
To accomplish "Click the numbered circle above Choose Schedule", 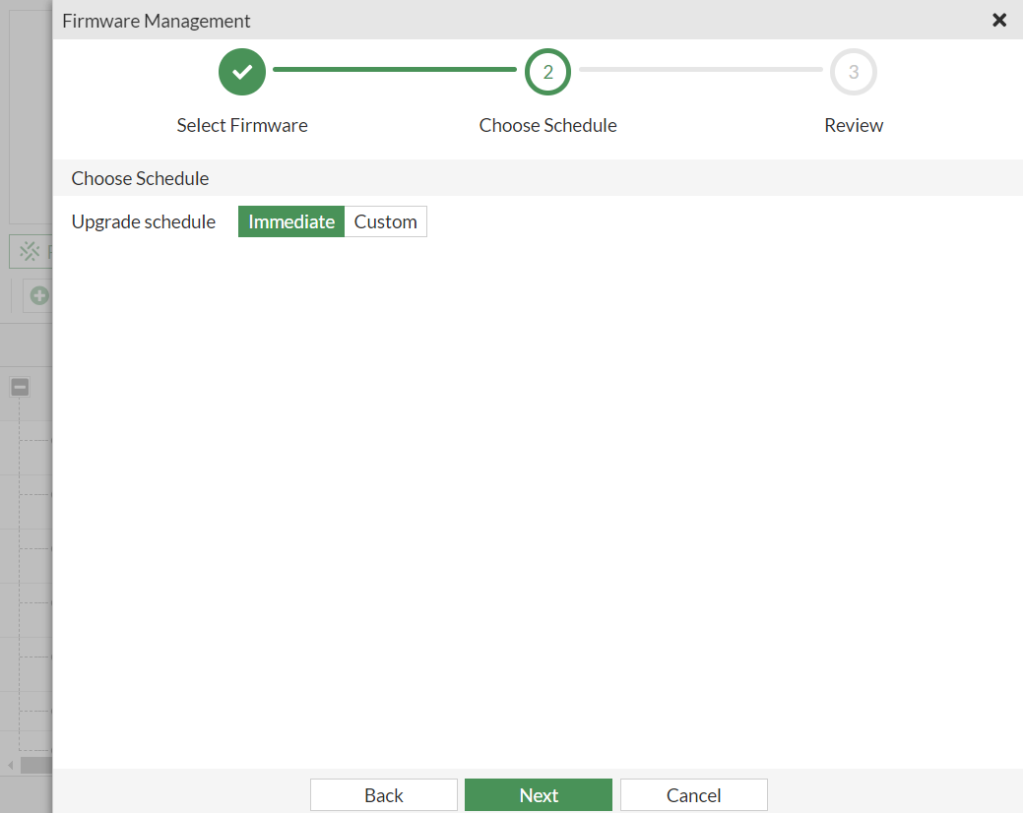I will point(547,71).
